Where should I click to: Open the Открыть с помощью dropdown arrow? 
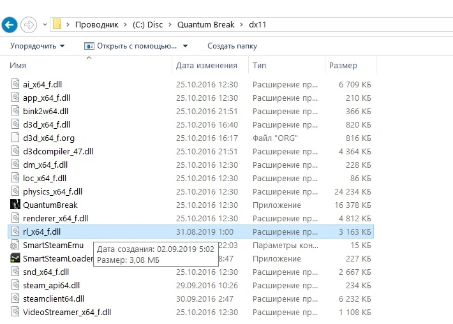coord(186,46)
